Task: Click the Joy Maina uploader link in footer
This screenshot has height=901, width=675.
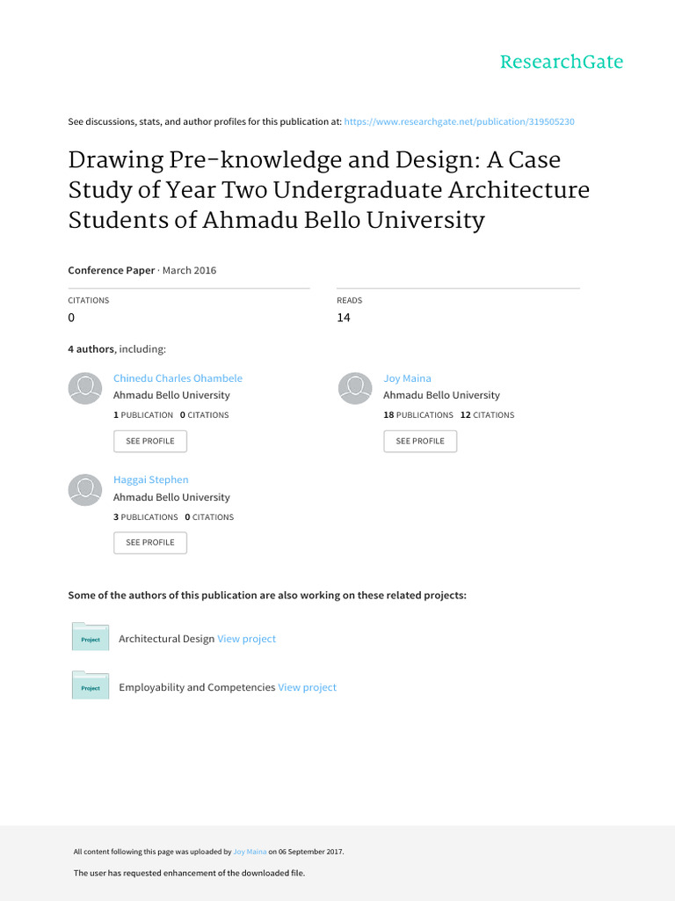Action: 250,852
